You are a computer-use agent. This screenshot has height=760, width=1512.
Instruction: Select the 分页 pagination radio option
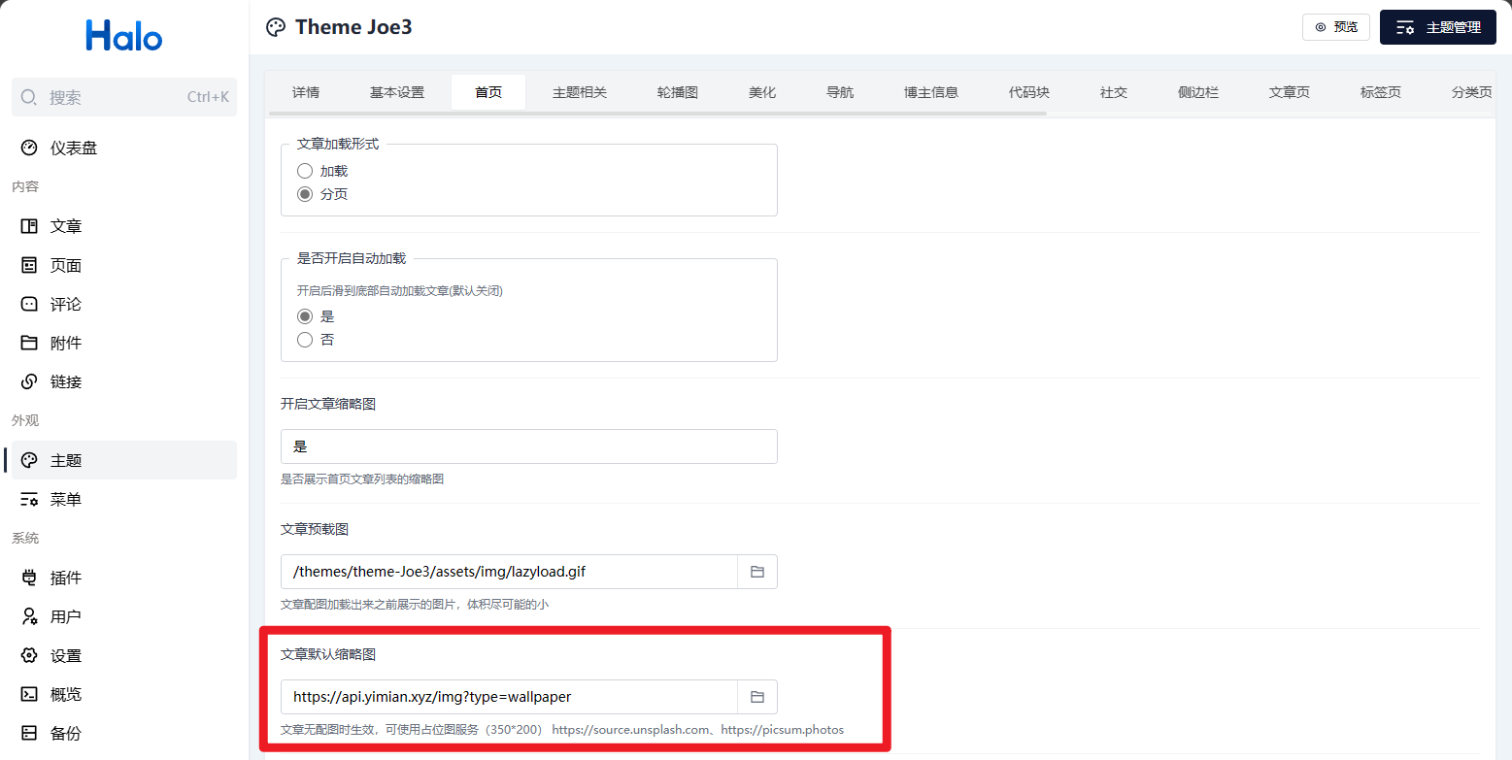pyautogui.click(x=305, y=193)
